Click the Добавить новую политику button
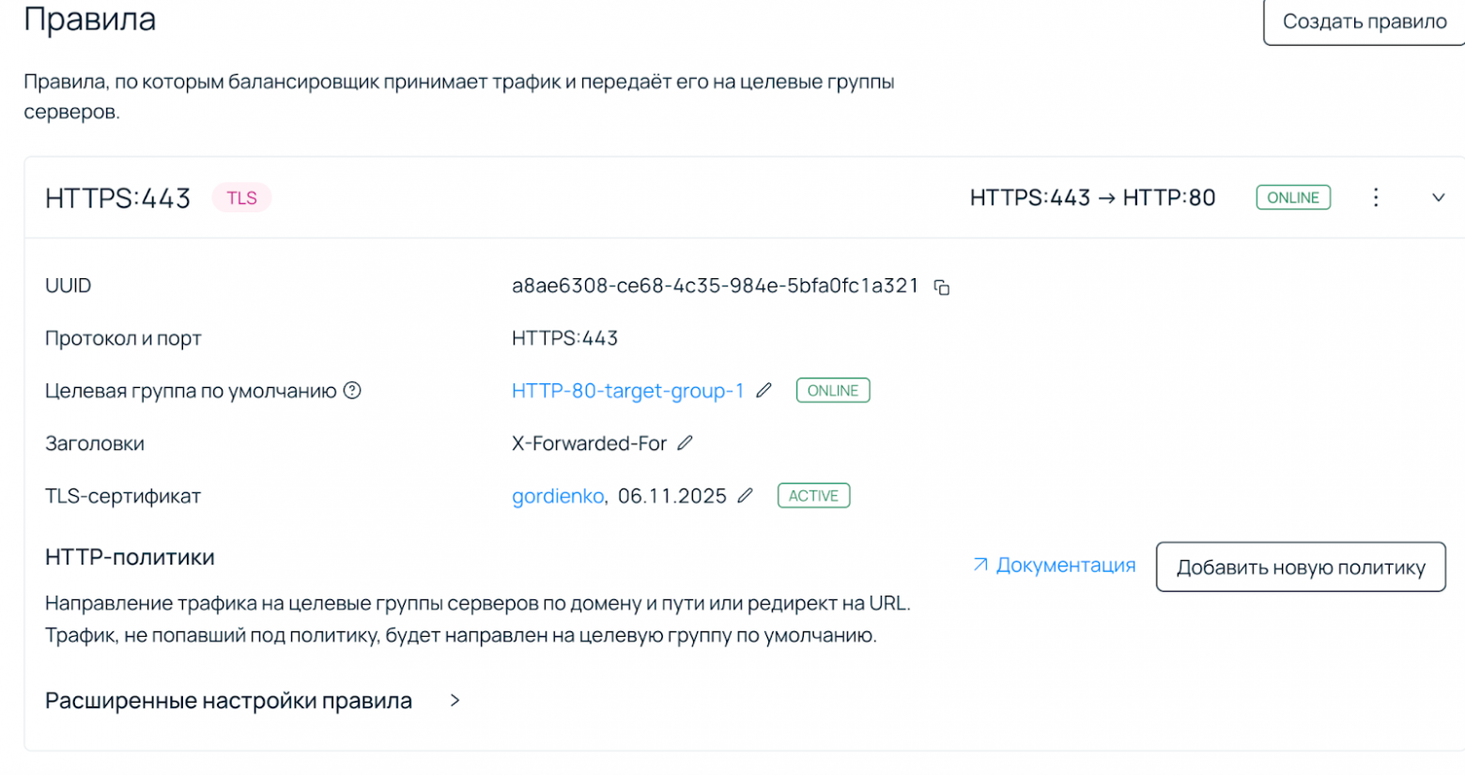 point(1300,566)
